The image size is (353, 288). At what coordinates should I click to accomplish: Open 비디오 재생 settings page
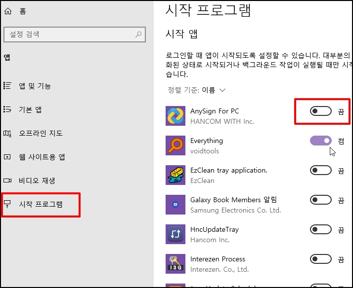(37, 180)
